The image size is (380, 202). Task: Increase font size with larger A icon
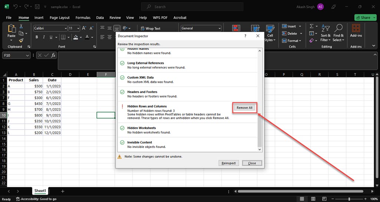[x=84, y=28]
